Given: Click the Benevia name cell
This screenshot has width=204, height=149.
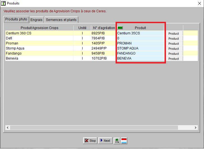Looking at the screenshot, I should pyautogui.click(x=39, y=58).
